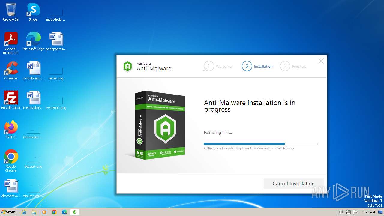384x216 pixels.
Task: Select the paidopportu... Word document
Action: tap(56, 41)
